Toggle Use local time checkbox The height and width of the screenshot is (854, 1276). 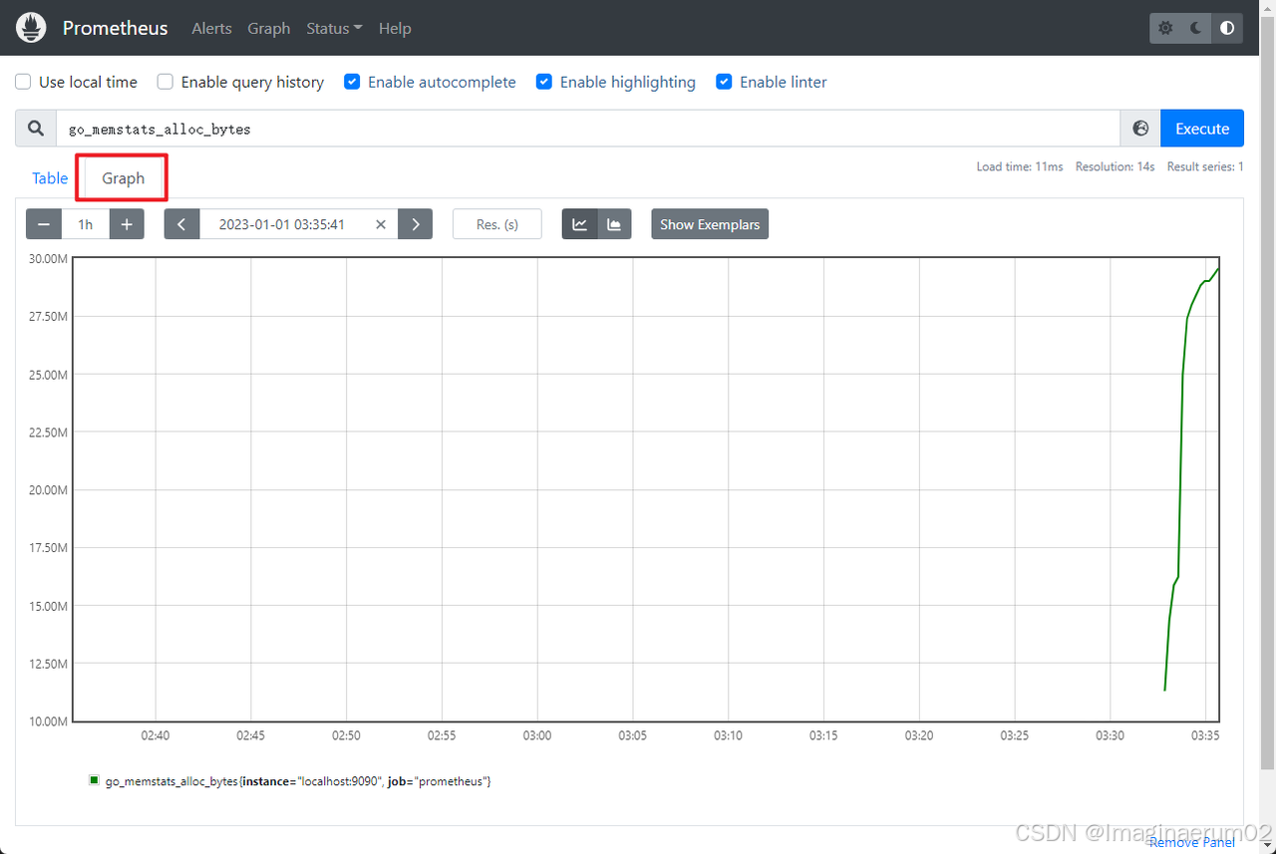pyautogui.click(x=23, y=82)
